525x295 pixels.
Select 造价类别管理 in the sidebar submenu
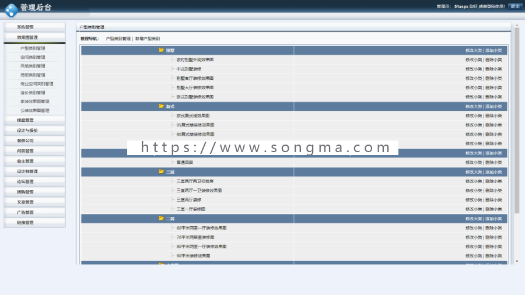33,93
